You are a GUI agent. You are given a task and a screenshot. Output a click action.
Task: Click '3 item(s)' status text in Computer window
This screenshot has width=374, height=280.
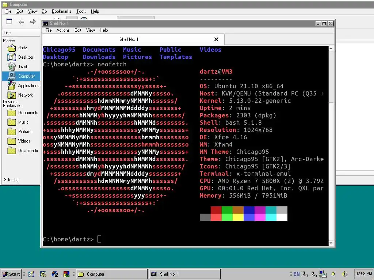pos(11,180)
